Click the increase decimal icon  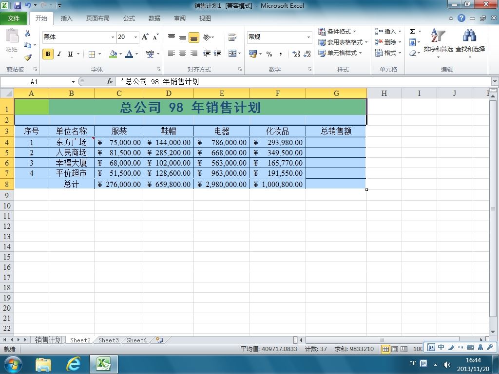pos(296,54)
